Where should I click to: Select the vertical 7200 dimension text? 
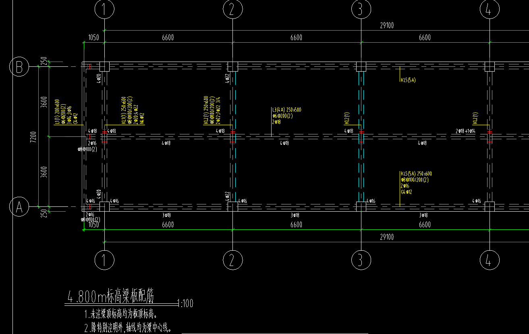33,137
